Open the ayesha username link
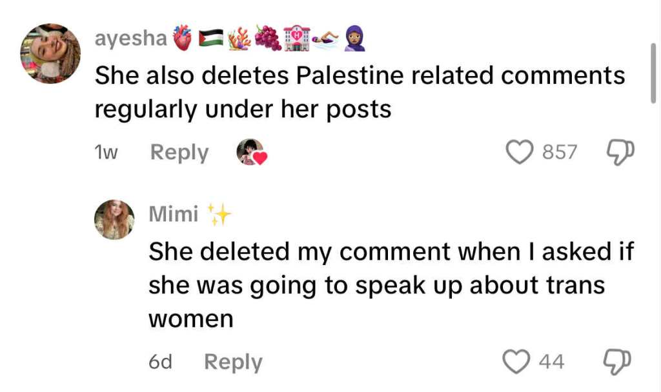 [130, 39]
